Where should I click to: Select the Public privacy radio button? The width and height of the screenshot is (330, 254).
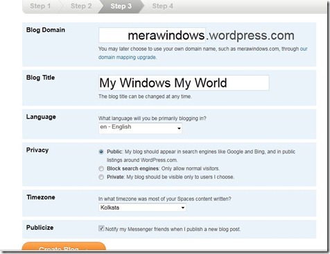click(x=101, y=152)
